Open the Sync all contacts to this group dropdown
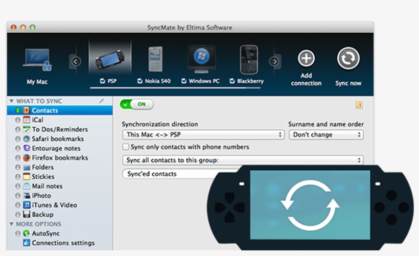 tap(243, 160)
